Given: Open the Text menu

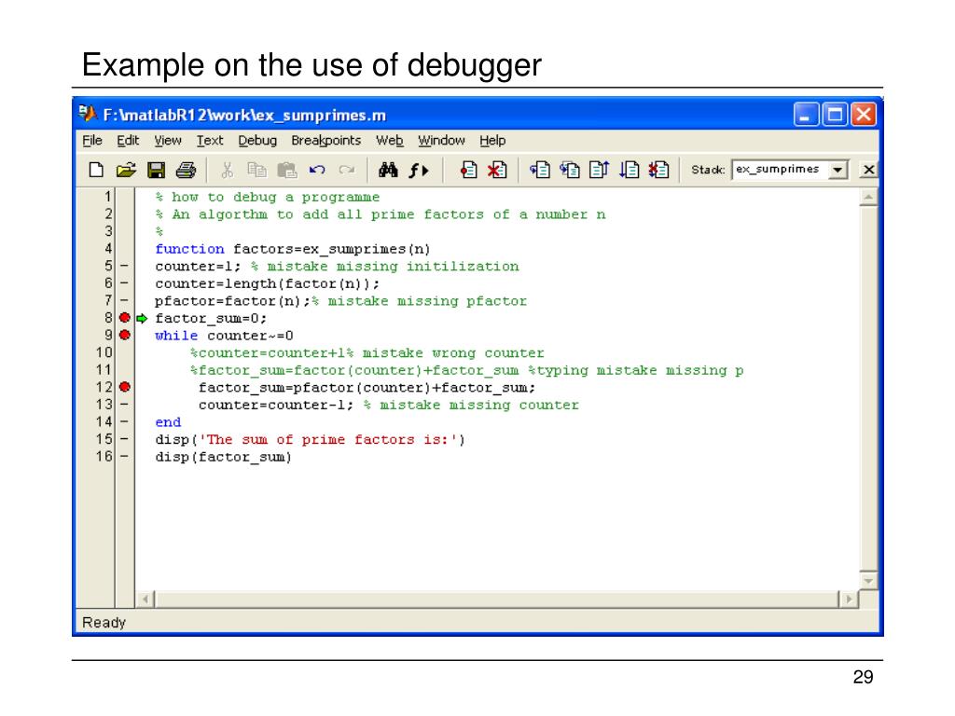Looking at the screenshot, I should pos(210,141).
